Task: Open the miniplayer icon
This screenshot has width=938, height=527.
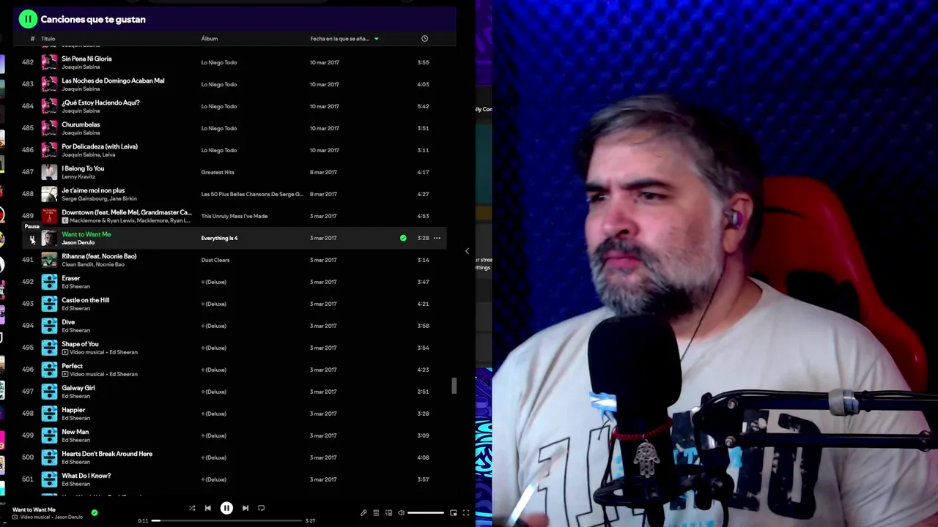Action: 454,513
